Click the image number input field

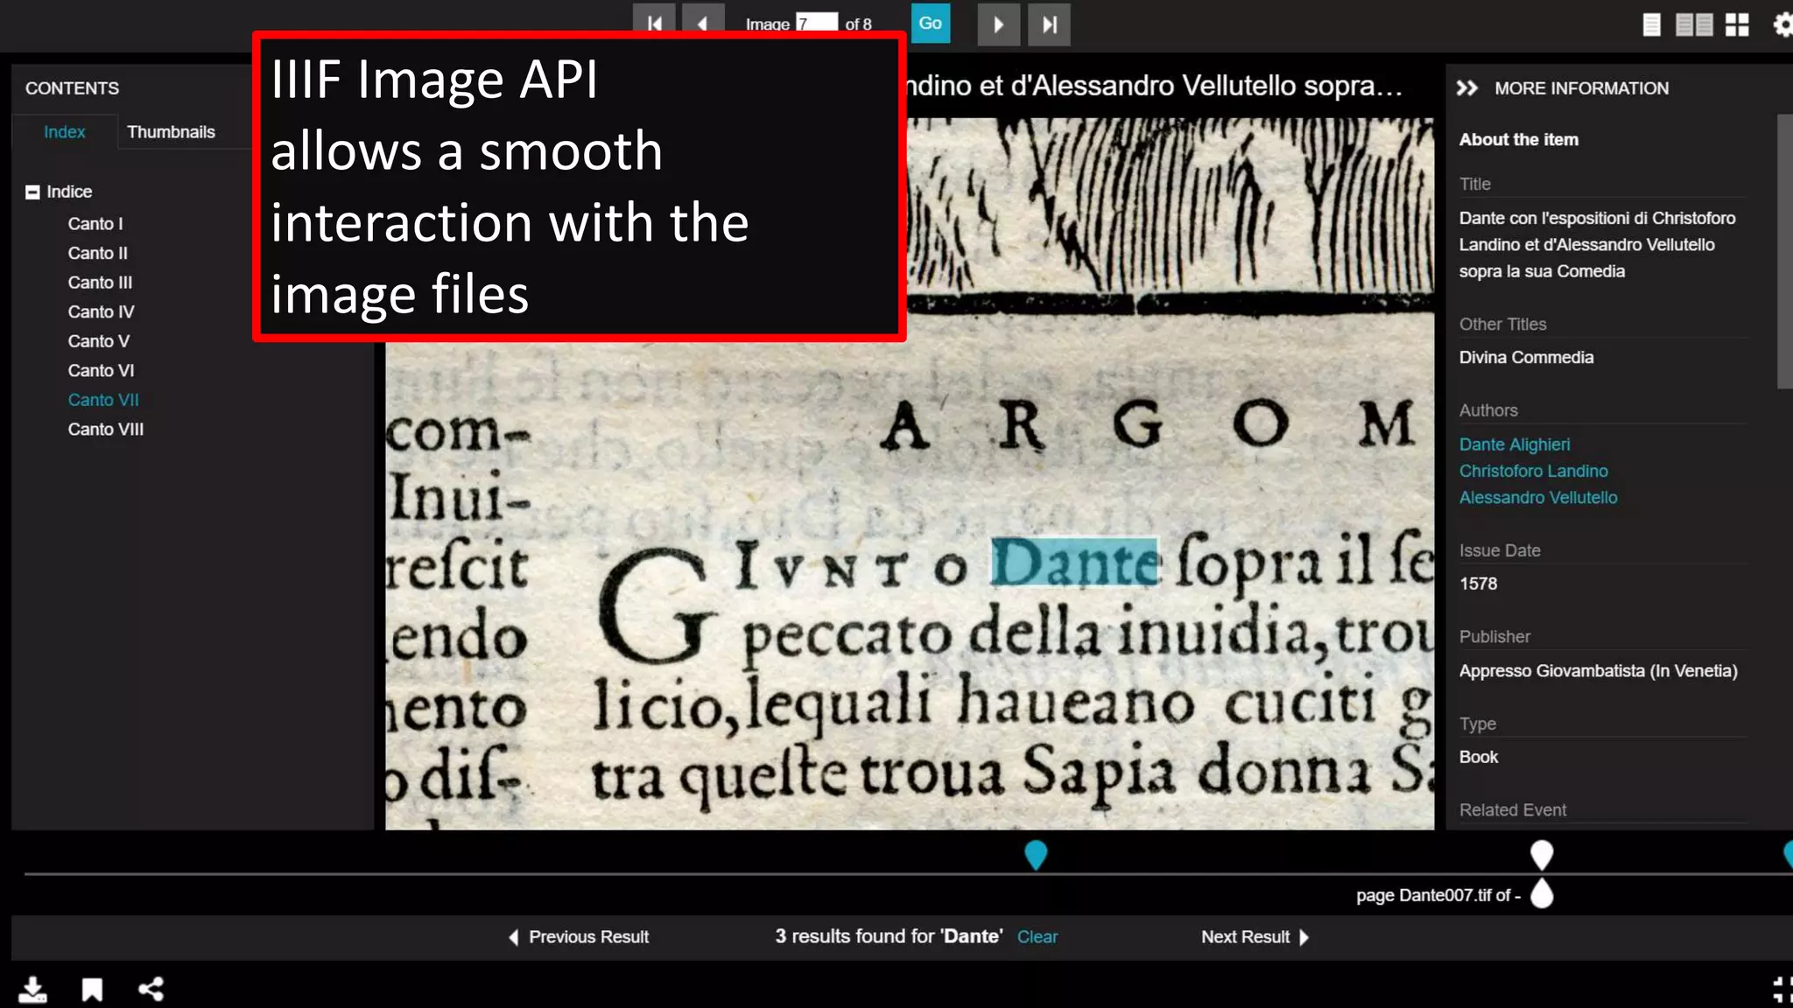(x=816, y=23)
